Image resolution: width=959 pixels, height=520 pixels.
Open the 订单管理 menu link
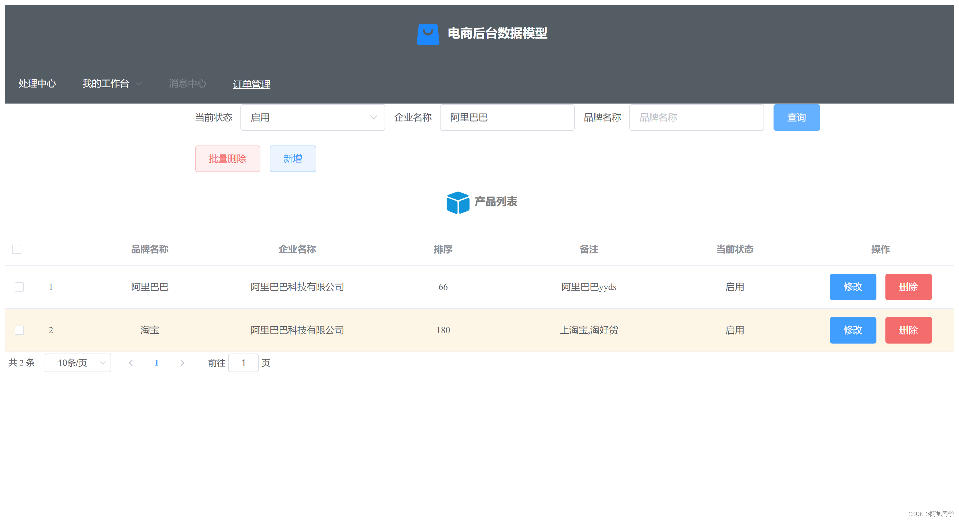tap(251, 84)
